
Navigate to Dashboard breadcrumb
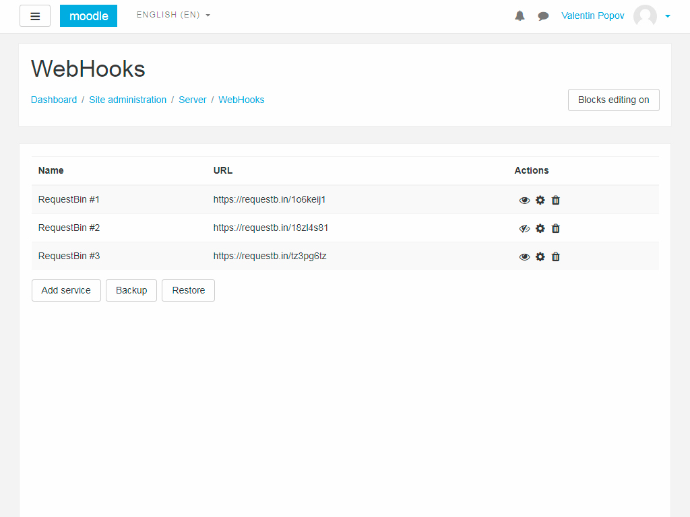[54, 100]
